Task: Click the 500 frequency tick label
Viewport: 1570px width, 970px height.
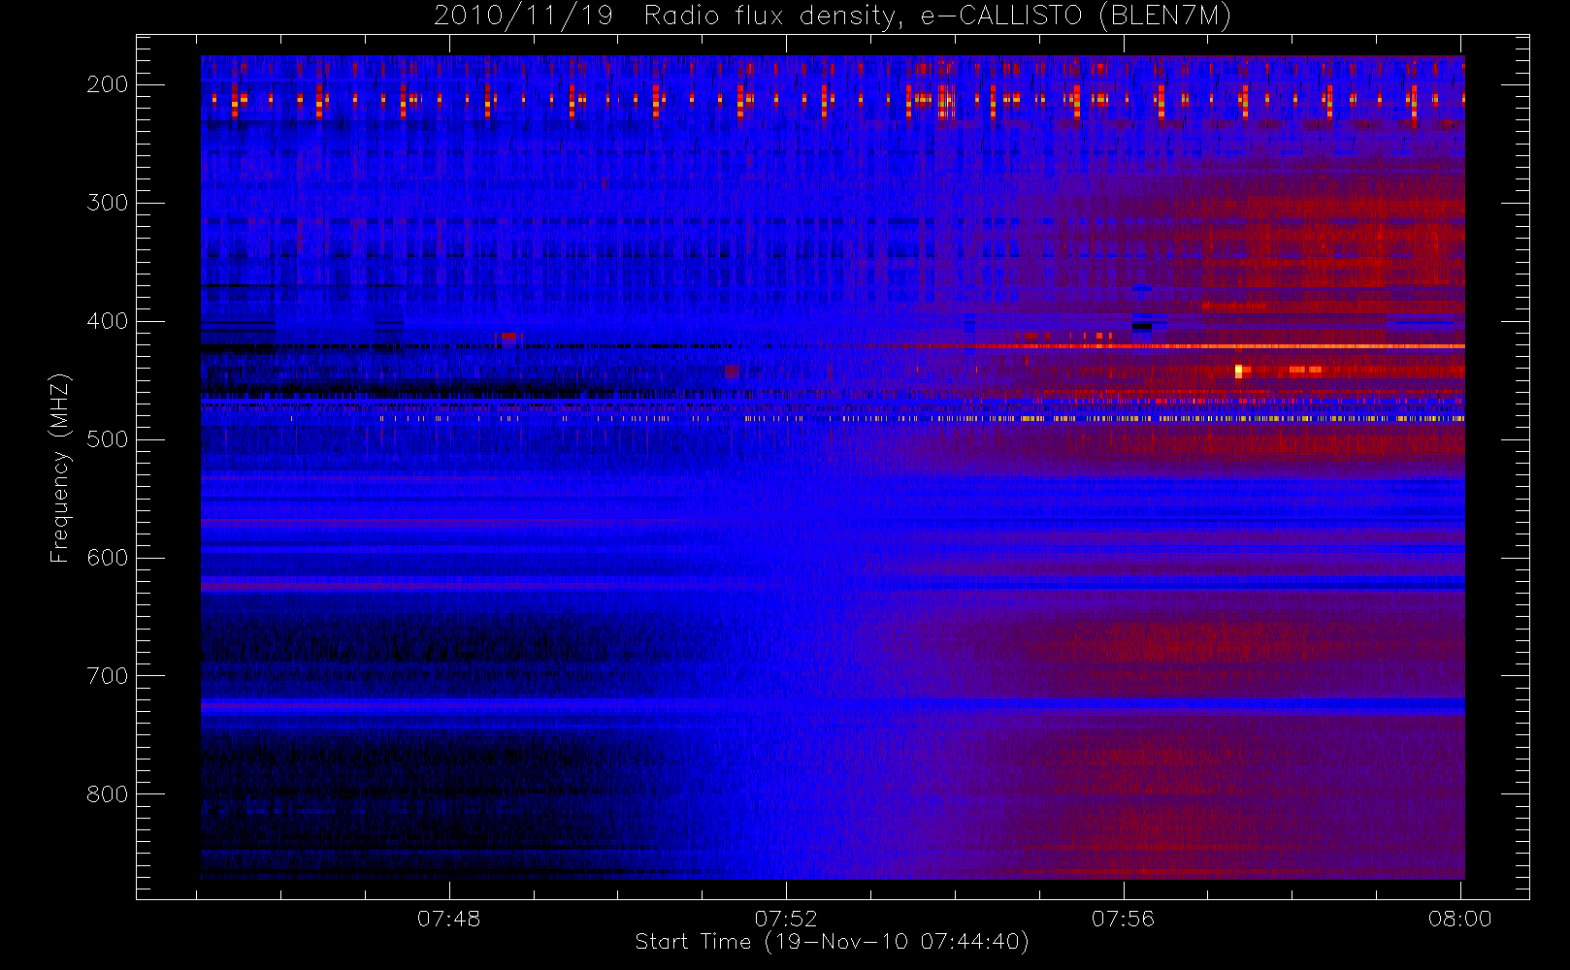Action: [x=108, y=439]
